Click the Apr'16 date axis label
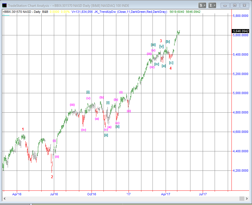 point(17,194)
